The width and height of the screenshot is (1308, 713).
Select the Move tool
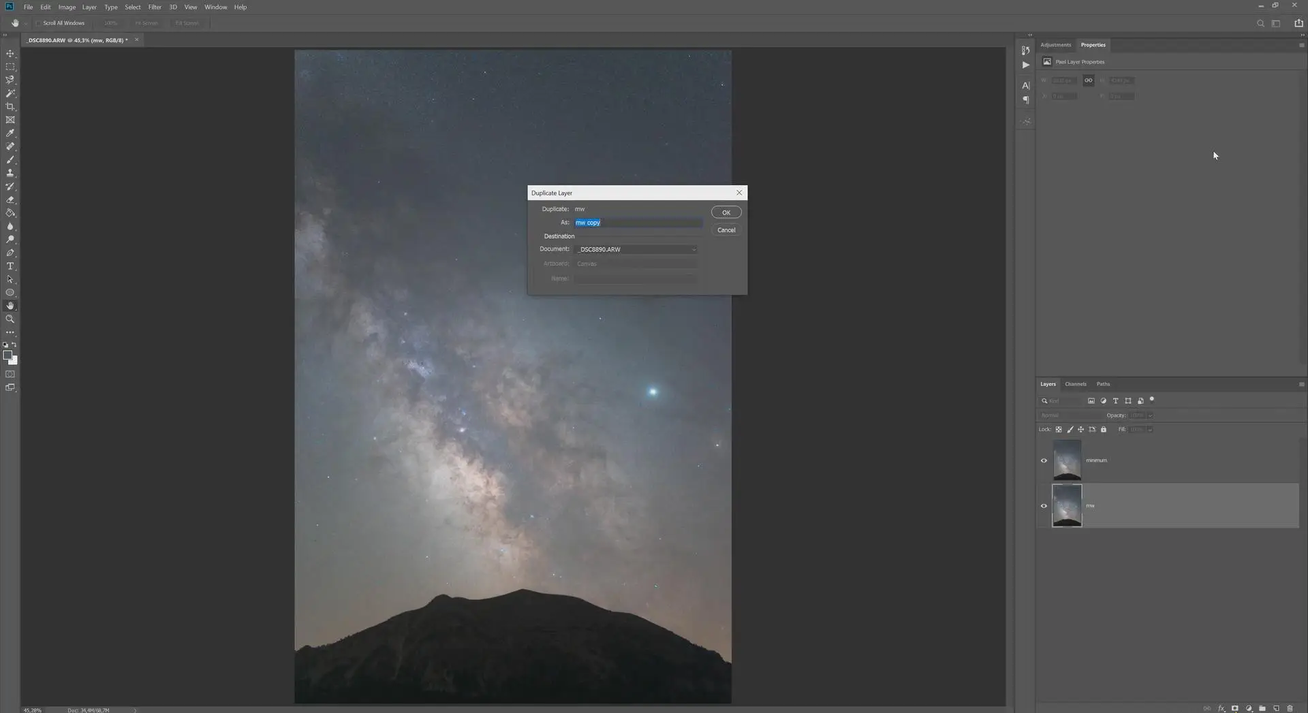point(10,53)
